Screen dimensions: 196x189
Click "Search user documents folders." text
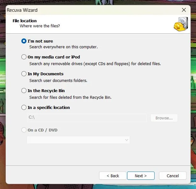point(58,81)
